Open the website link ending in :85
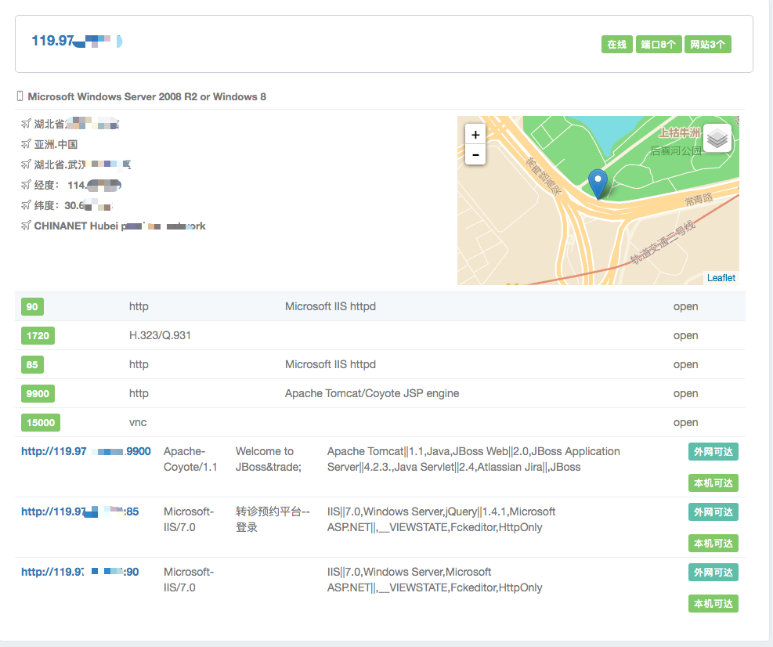 tap(80, 511)
